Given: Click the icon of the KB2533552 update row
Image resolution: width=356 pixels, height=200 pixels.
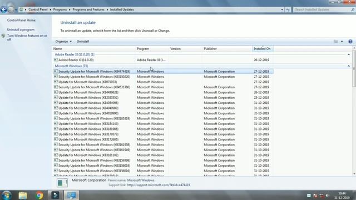Looking at the screenshot, I should click(x=56, y=98).
